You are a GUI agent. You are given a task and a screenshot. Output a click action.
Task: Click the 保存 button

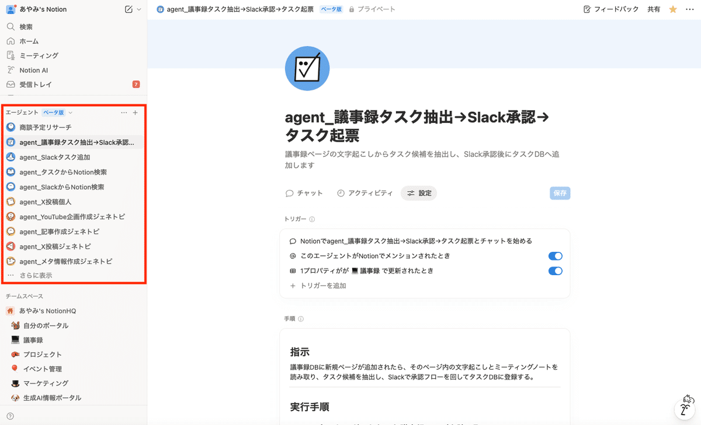[x=560, y=193]
